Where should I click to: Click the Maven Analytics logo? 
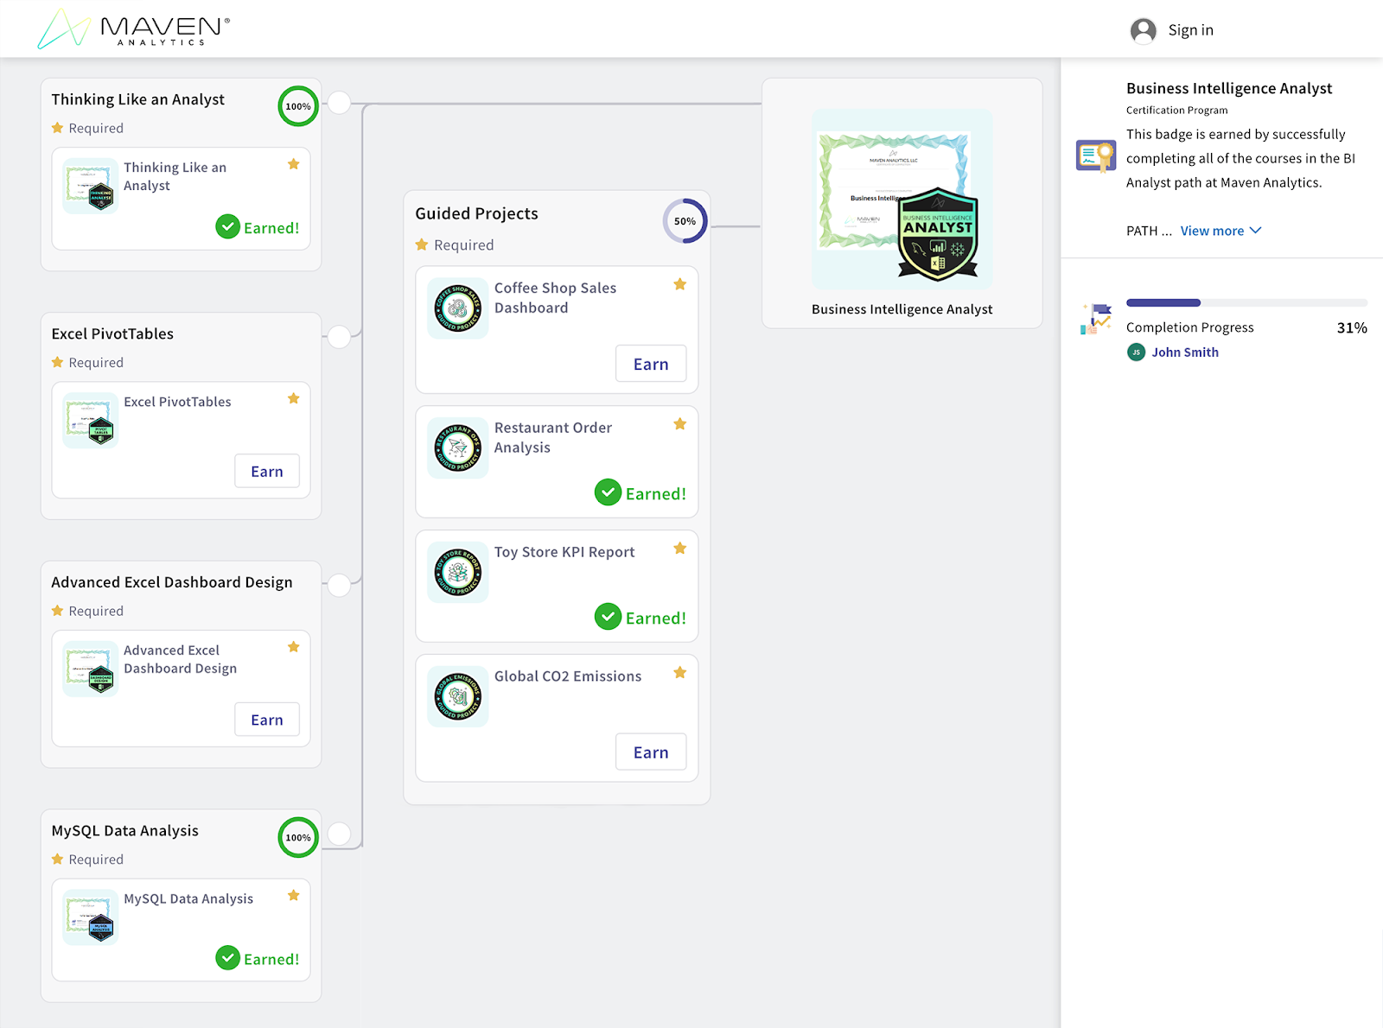coord(134,29)
